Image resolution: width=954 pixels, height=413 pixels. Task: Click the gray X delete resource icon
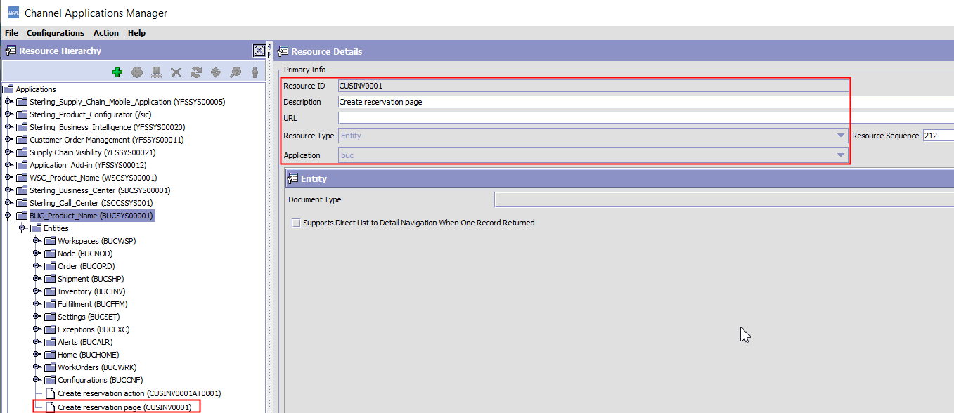click(176, 72)
